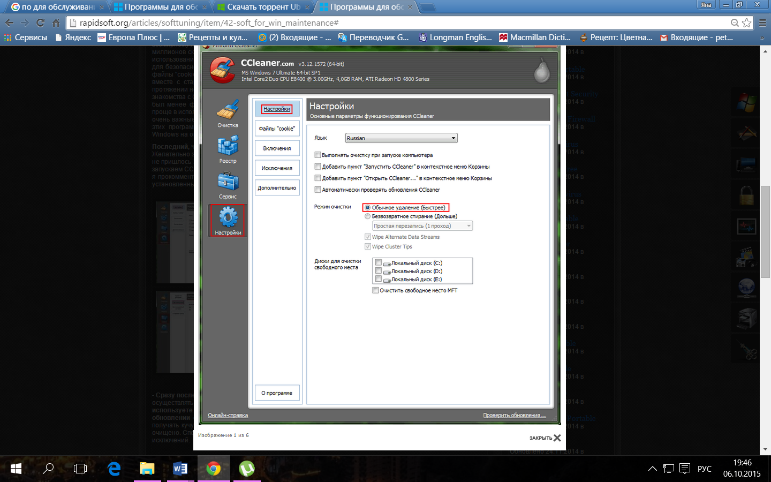
Task: Open Простая перезапись (1 проход) dropdown
Action: pyautogui.click(x=422, y=226)
